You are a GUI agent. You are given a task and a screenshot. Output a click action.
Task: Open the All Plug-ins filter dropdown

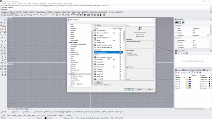coord(110,25)
